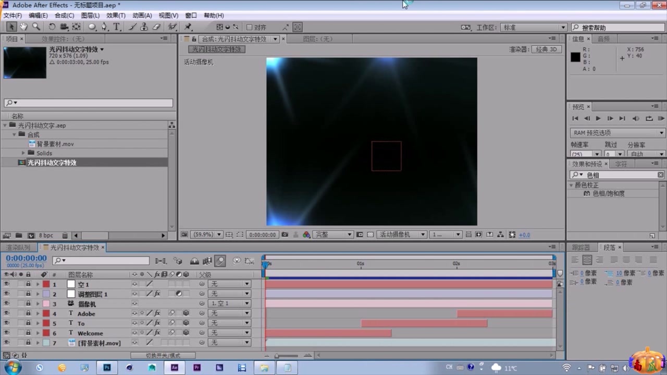Enable frame blending for timeline
This screenshot has height=375, width=667.
[207, 261]
